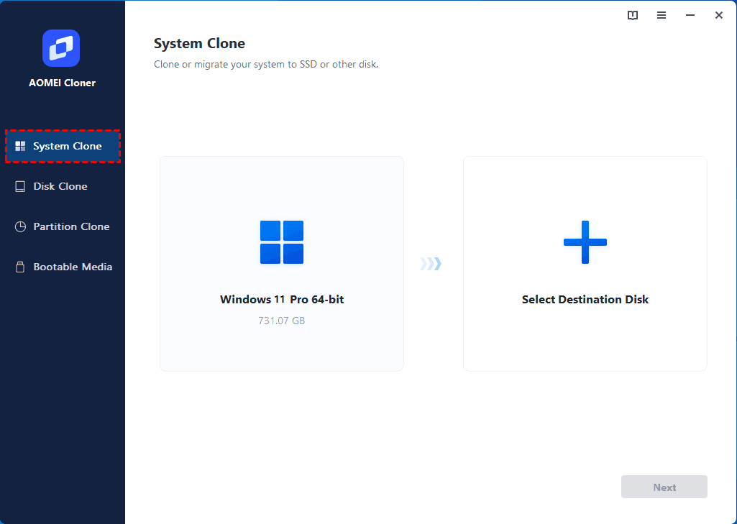Open the hamburger menu icon
This screenshot has width=737, height=524.
pyautogui.click(x=662, y=16)
